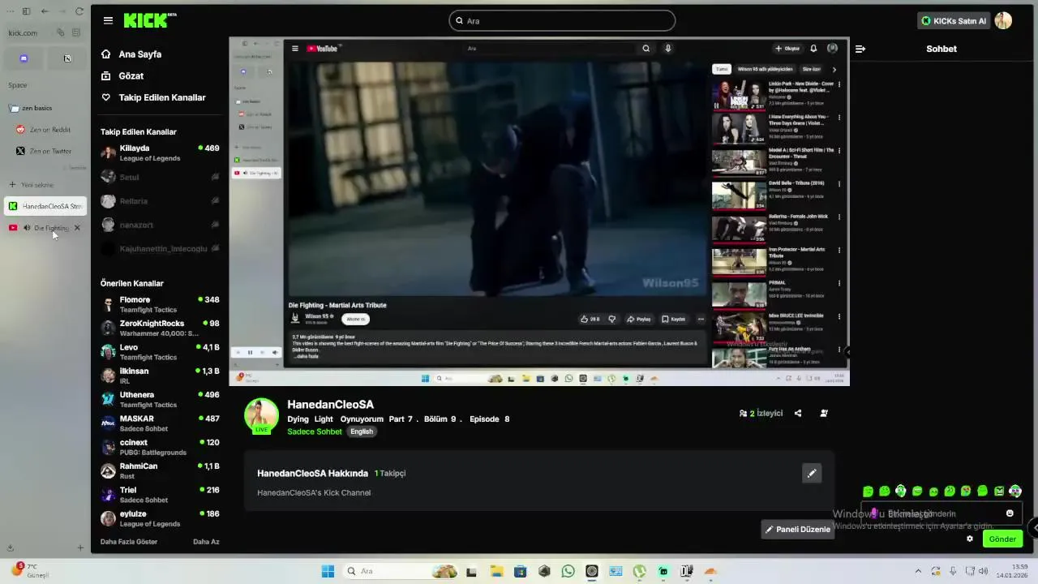
Task: Open WhatsApp from the taskbar
Action: (568, 571)
